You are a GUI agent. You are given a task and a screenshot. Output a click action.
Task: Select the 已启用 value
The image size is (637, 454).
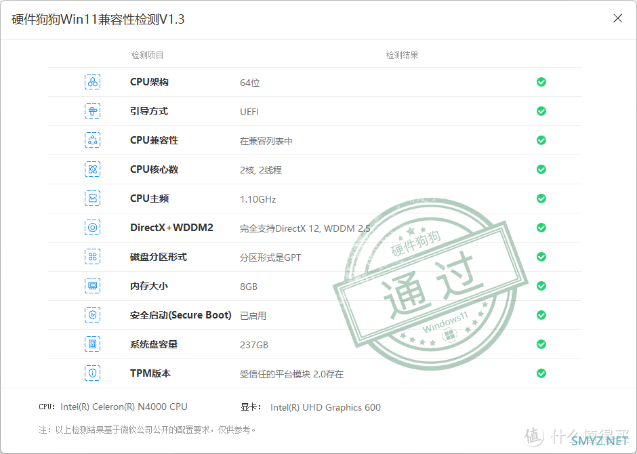pos(253,316)
